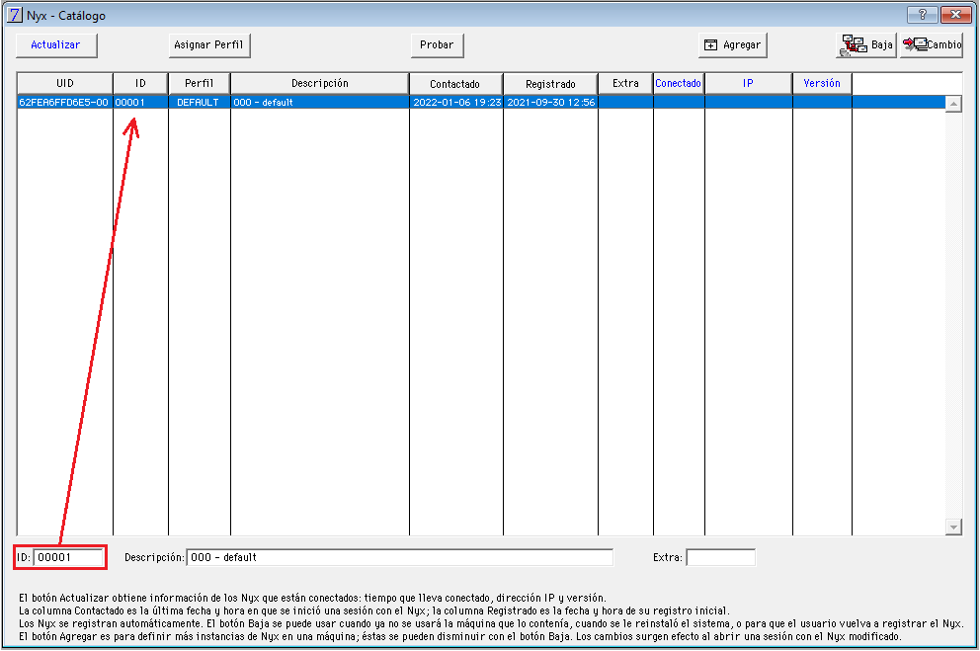
Task: Close the Nyx Catálogo window
Action: pos(955,14)
